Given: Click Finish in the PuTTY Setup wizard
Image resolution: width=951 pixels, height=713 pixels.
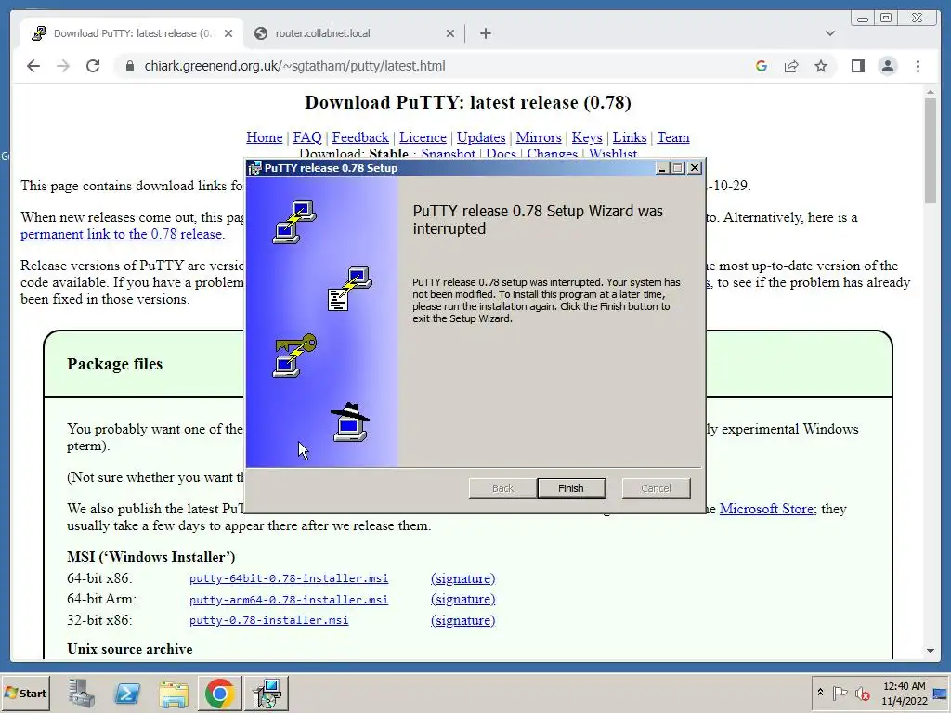Looking at the screenshot, I should 571,488.
